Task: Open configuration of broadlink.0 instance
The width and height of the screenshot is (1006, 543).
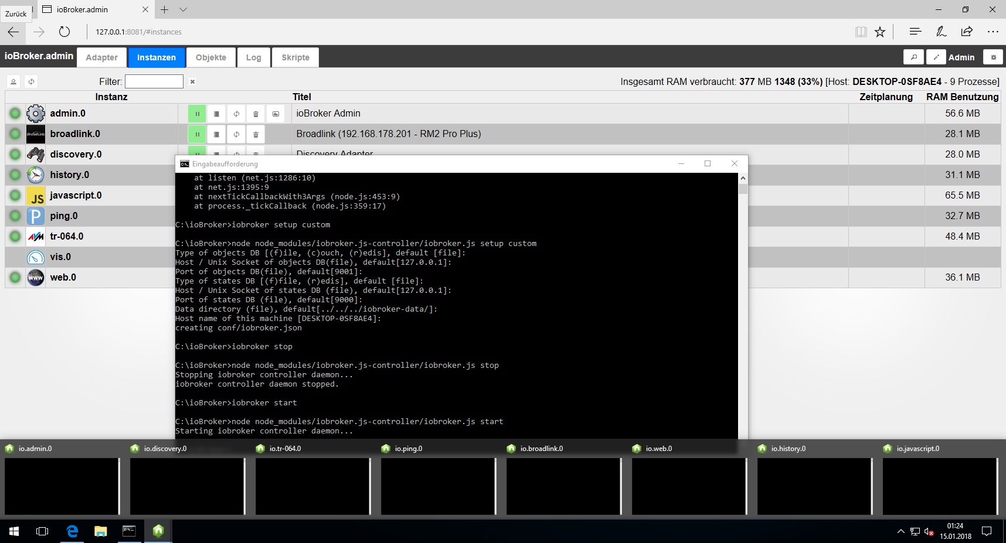Action: 216,134
